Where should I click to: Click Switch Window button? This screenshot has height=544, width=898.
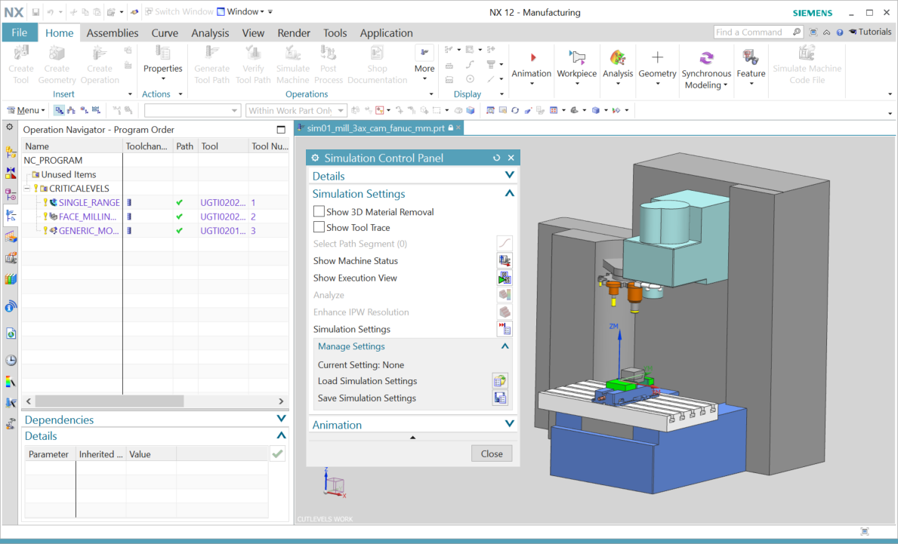point(178,12)
